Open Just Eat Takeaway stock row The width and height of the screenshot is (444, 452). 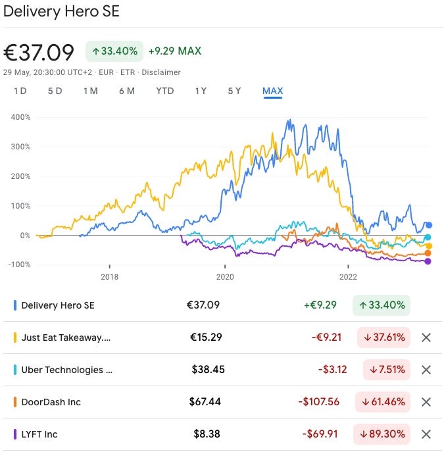(222, 338)
